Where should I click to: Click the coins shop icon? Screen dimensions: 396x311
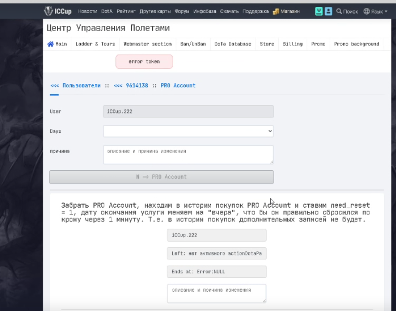tap(276, 11)
